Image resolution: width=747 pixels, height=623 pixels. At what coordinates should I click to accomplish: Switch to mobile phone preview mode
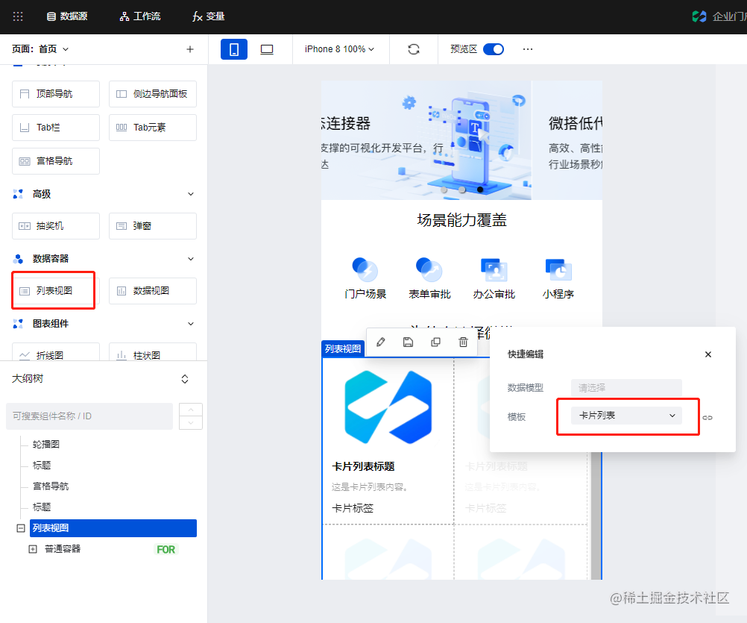(234, 49)
